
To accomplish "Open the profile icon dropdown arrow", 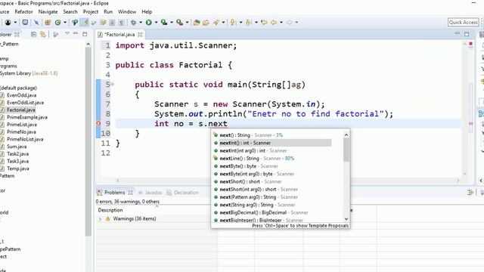I will point(15,22).
